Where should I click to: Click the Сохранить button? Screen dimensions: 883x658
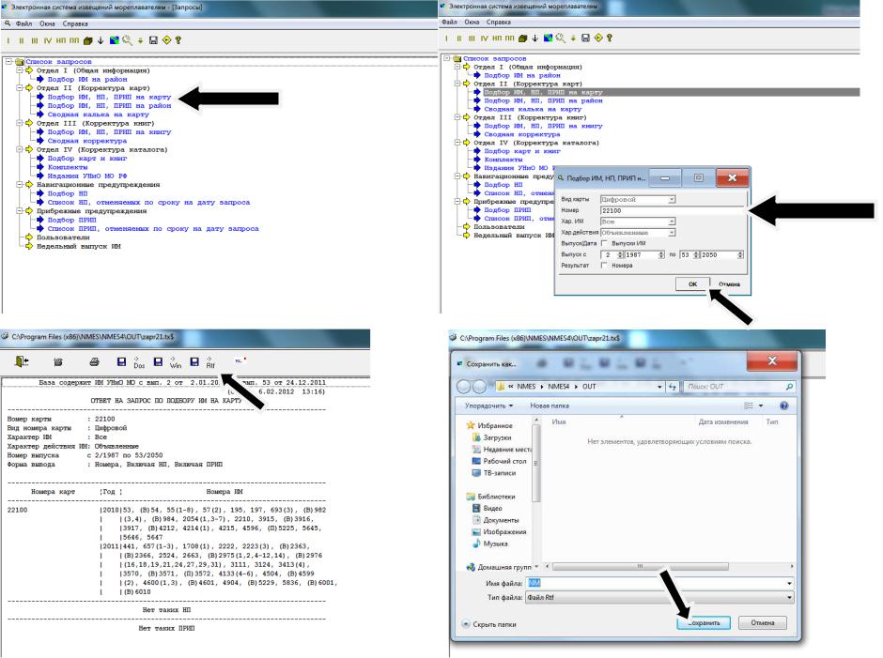click(704, 622)
